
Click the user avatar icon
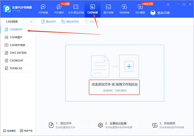click(153, 13)
